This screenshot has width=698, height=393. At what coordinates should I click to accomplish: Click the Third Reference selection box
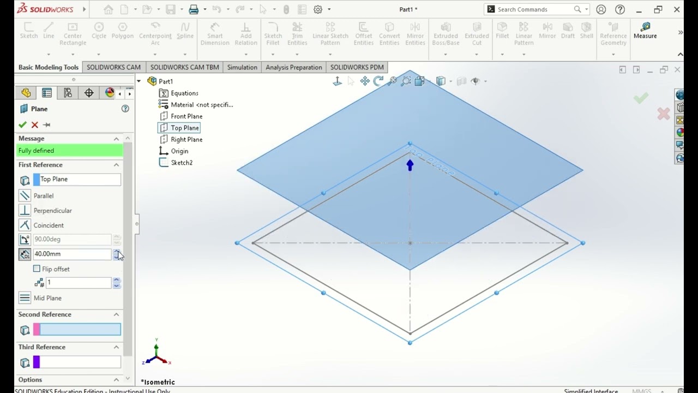[x=77, y=362]
